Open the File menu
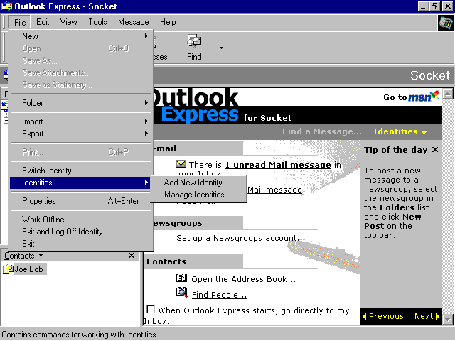The image size is (455, 341). tap(20, 22)
